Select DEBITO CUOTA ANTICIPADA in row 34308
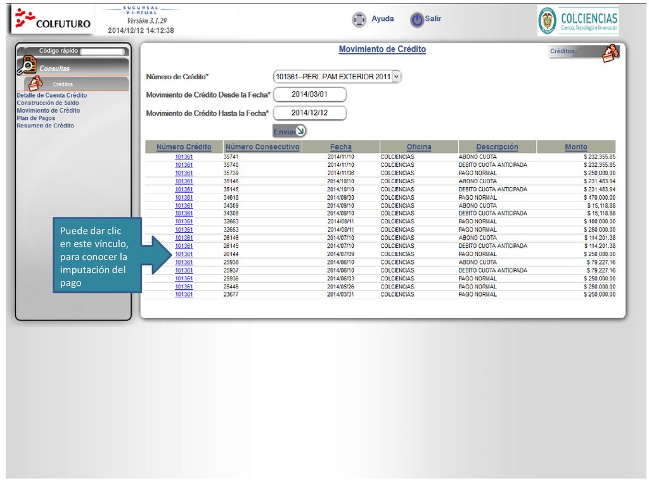Screen dimensions: 649x487 point(493,213)
